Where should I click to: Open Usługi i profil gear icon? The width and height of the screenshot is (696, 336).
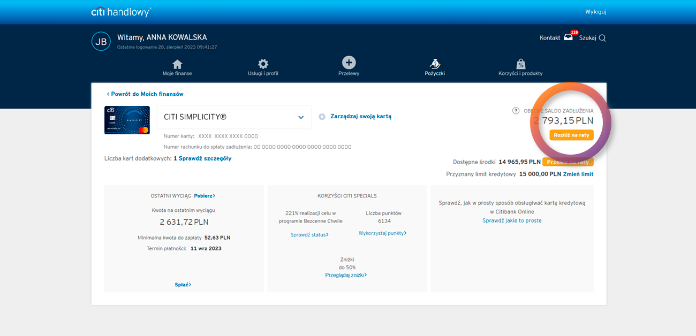pyautogui.click(x=263, y=64)
